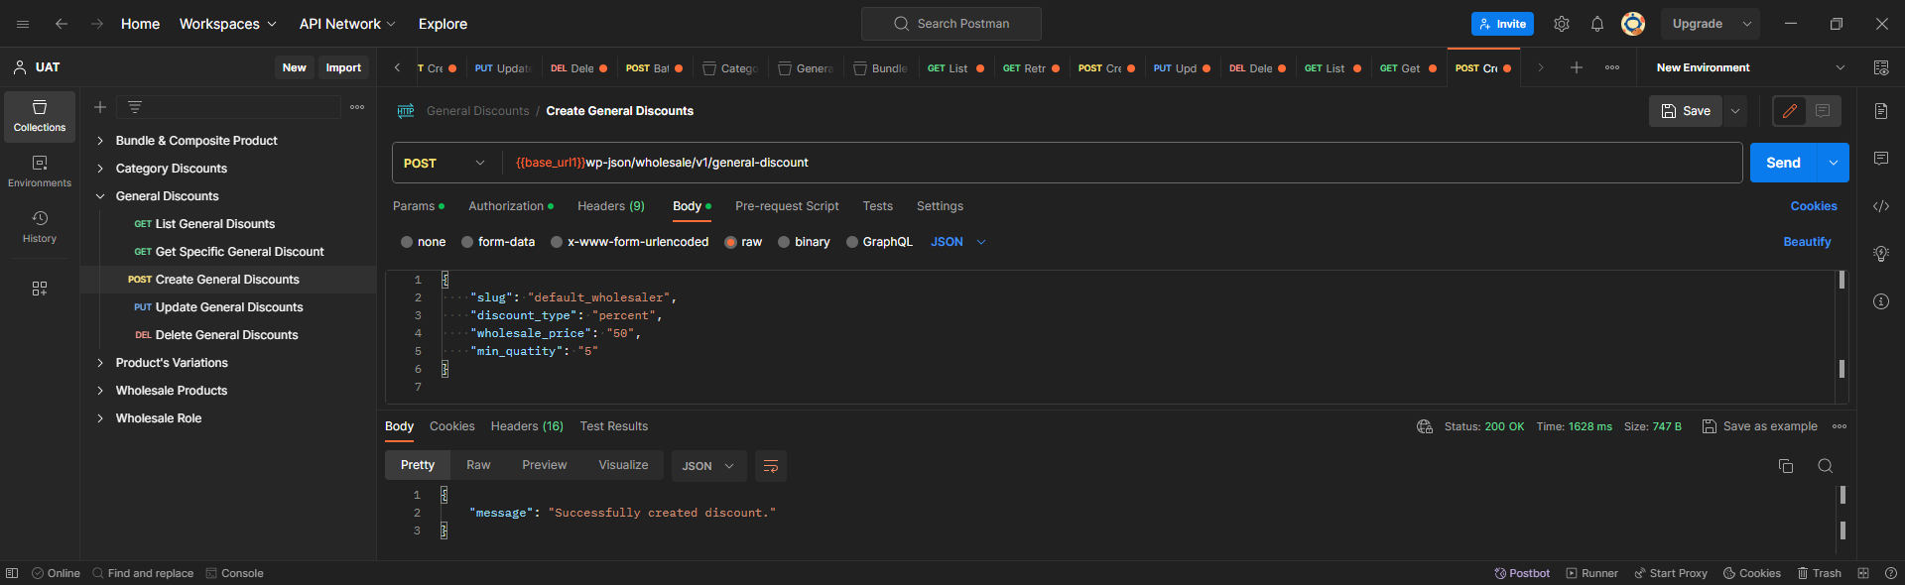Image resolution: width=1905 pixels, height=585 pixels.
Task: Open the Tests tab
Action: [877, 206]
